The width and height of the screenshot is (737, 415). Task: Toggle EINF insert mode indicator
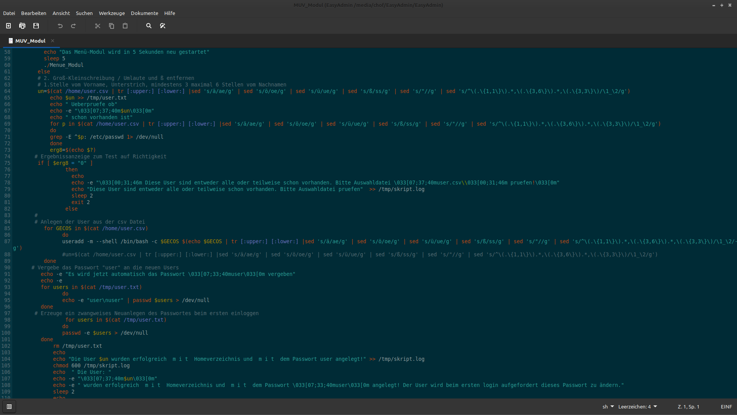726,407
